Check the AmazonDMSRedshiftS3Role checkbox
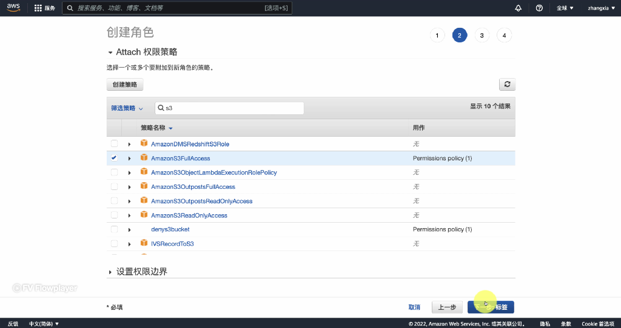This screenshot has width=621, height=328. (x=114, y=143)
